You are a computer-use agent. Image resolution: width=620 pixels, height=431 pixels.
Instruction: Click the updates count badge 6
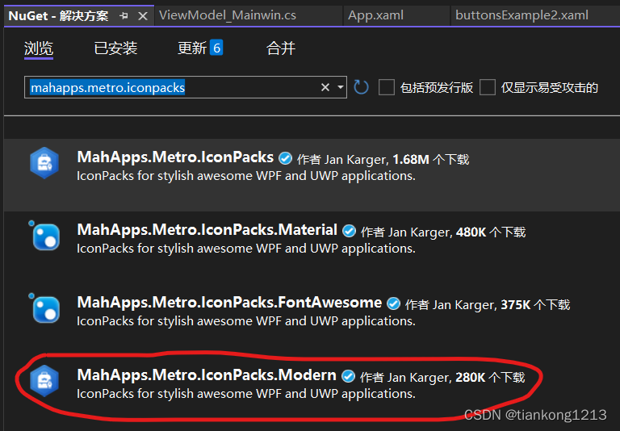pyautogui.click(x=216, y=48)
